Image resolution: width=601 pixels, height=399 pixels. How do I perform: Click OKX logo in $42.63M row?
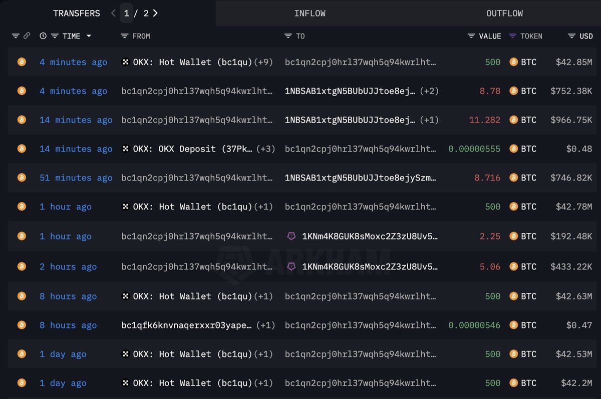[x=126, y=296]
